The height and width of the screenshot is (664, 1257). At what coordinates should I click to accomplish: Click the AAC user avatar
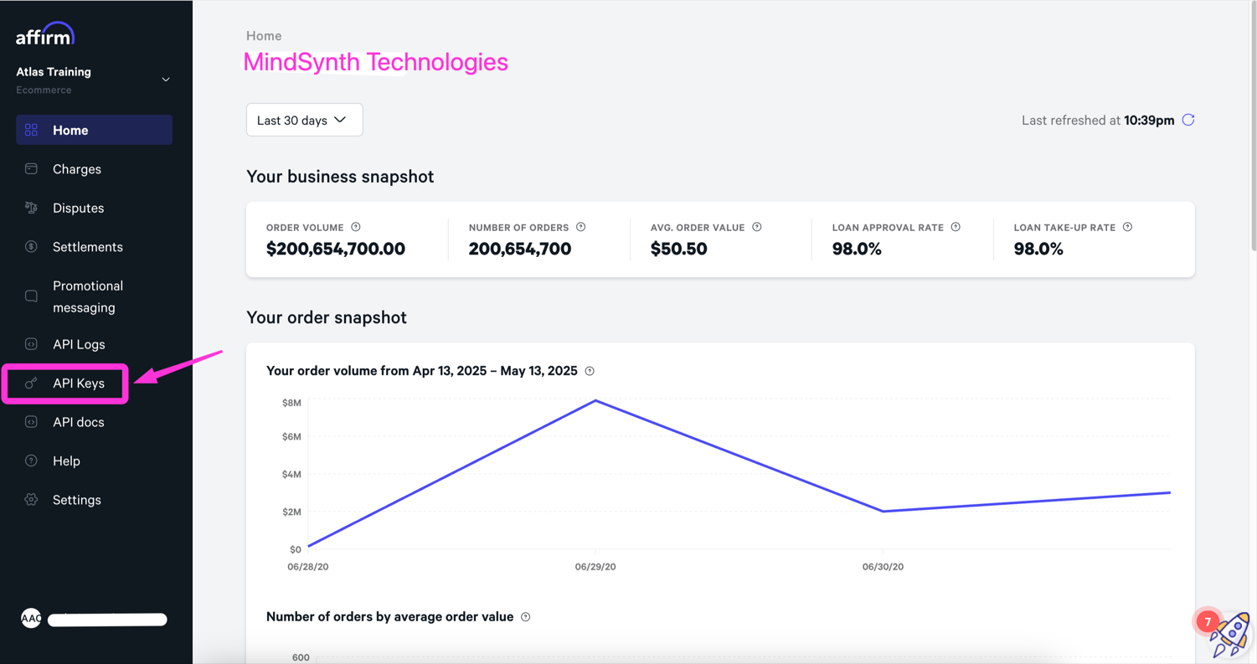(31, 618)
